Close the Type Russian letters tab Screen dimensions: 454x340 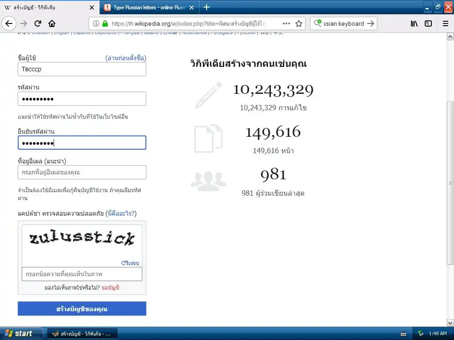point(192,8)
